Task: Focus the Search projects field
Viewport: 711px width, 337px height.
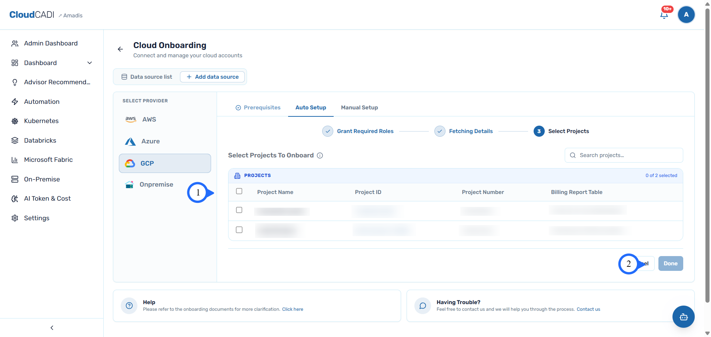Action: coord(624,155)
